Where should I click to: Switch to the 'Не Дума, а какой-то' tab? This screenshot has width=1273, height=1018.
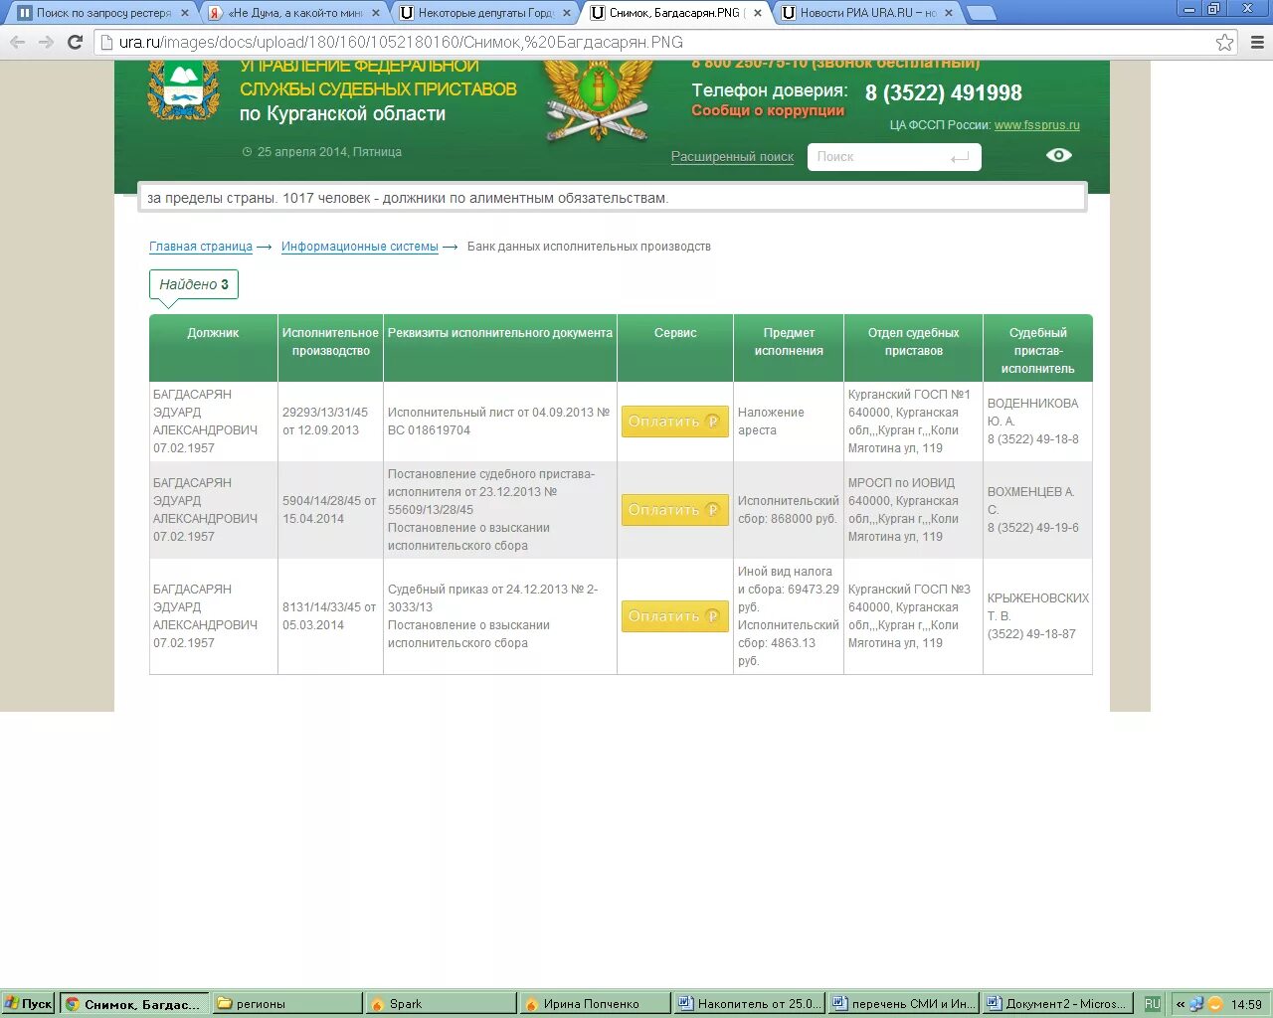coord(294,13)
